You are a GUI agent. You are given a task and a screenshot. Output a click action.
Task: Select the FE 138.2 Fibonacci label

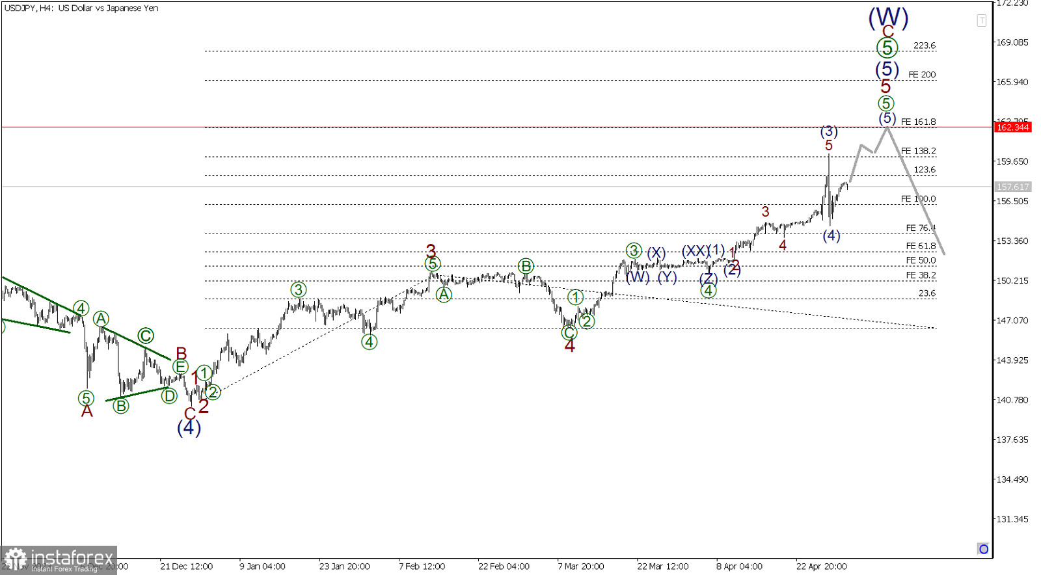919,151
